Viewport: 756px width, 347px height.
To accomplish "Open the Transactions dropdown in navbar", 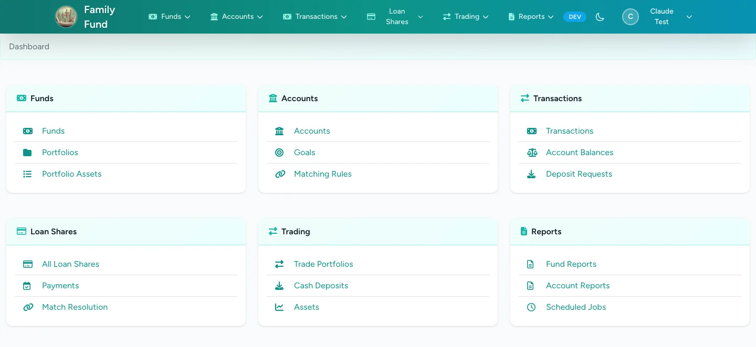I will point(315,17).
